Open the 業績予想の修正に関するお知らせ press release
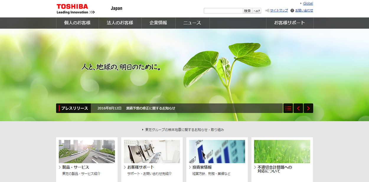 click(151, 108)
